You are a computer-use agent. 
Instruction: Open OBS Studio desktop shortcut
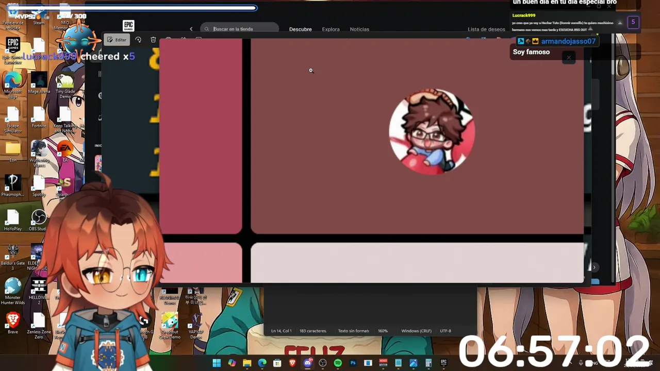point(37,221)
